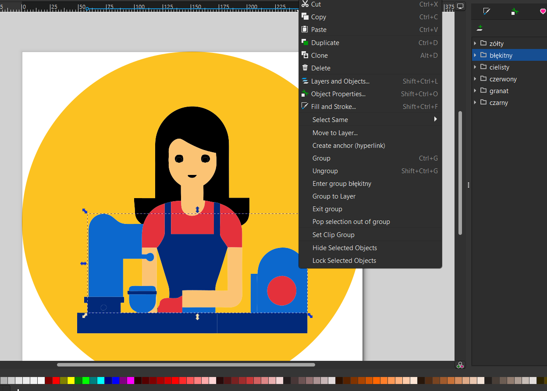The image size is (547, 391).
Task: Choose Duplicate from the context menu
Action: click(x=370, y=43)
